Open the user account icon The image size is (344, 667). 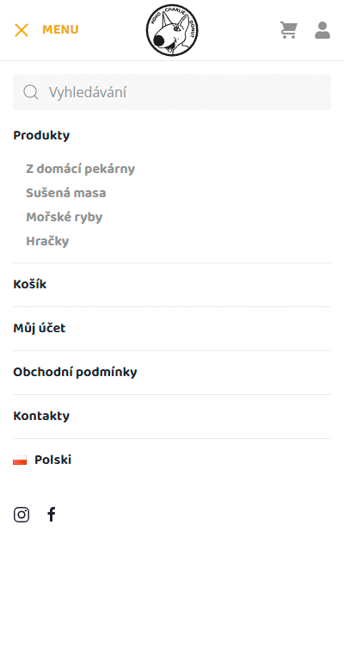pos(322,30)
